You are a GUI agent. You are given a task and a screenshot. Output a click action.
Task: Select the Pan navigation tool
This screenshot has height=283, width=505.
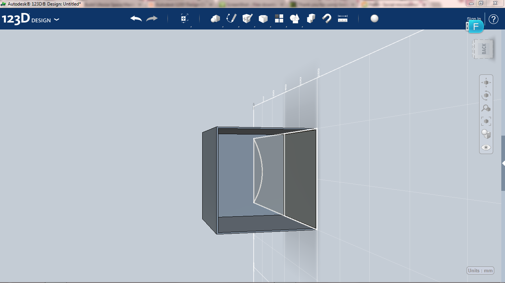coord(486,83)
